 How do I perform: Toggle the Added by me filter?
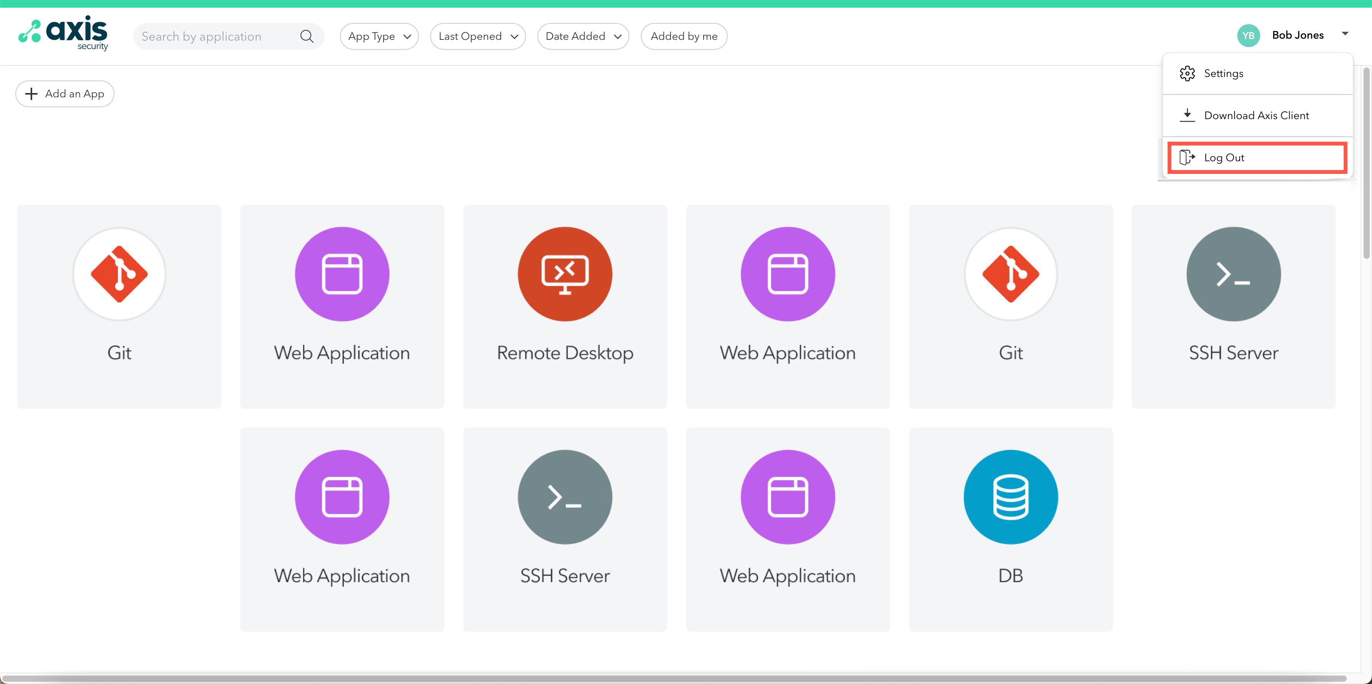click(684, 36)
